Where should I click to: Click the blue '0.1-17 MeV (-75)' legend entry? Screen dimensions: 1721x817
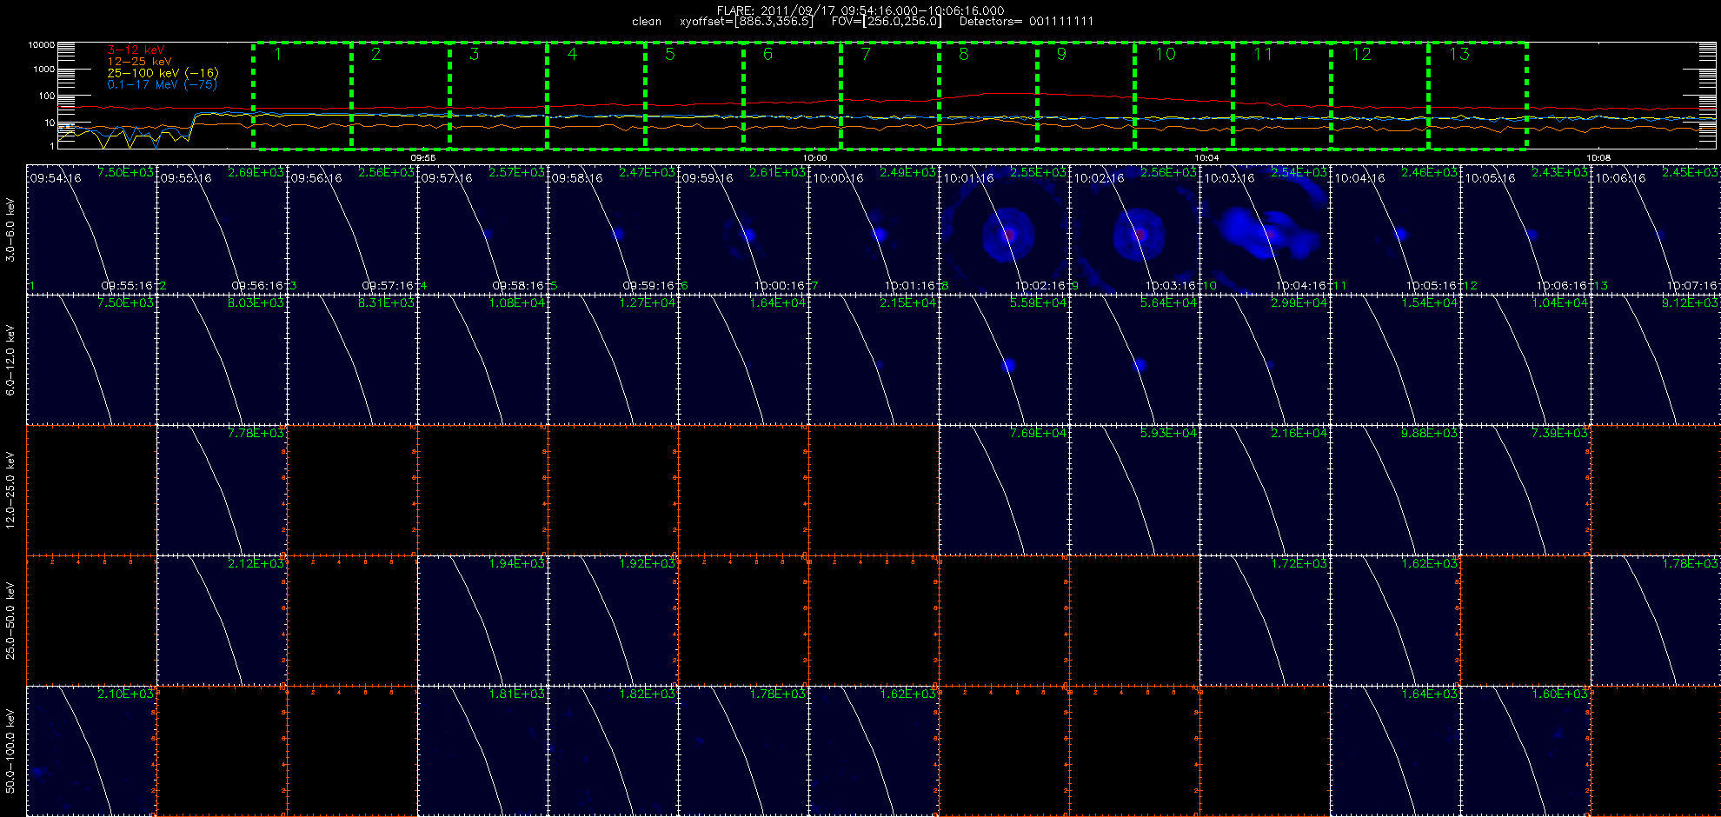pos(162,84)
